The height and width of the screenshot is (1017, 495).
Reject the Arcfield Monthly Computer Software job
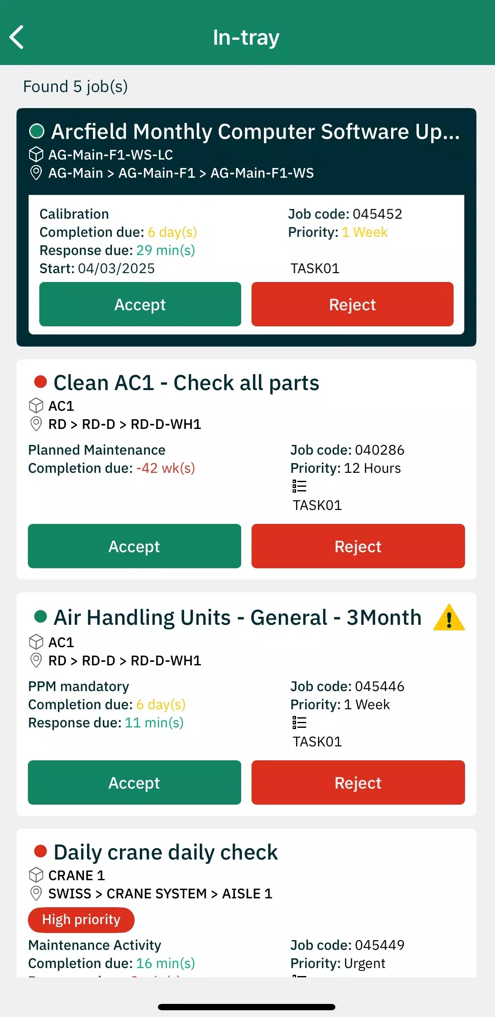tap(353, 304)
